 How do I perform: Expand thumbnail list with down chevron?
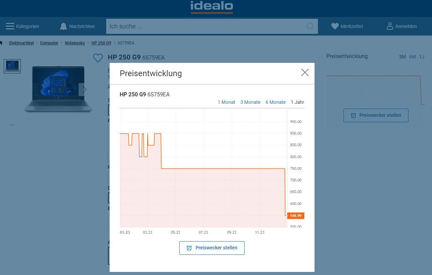point(12,125)
